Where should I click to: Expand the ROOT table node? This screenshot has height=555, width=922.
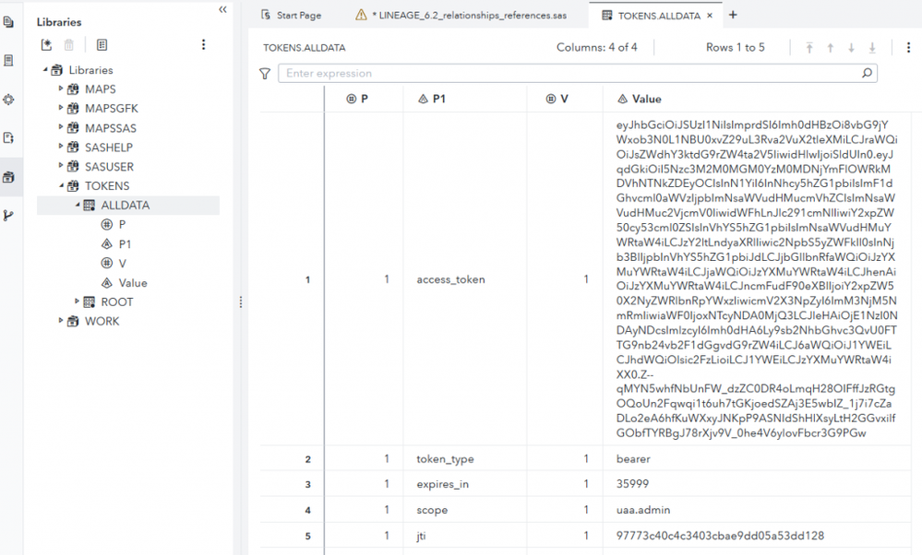(x=77, y=301)
